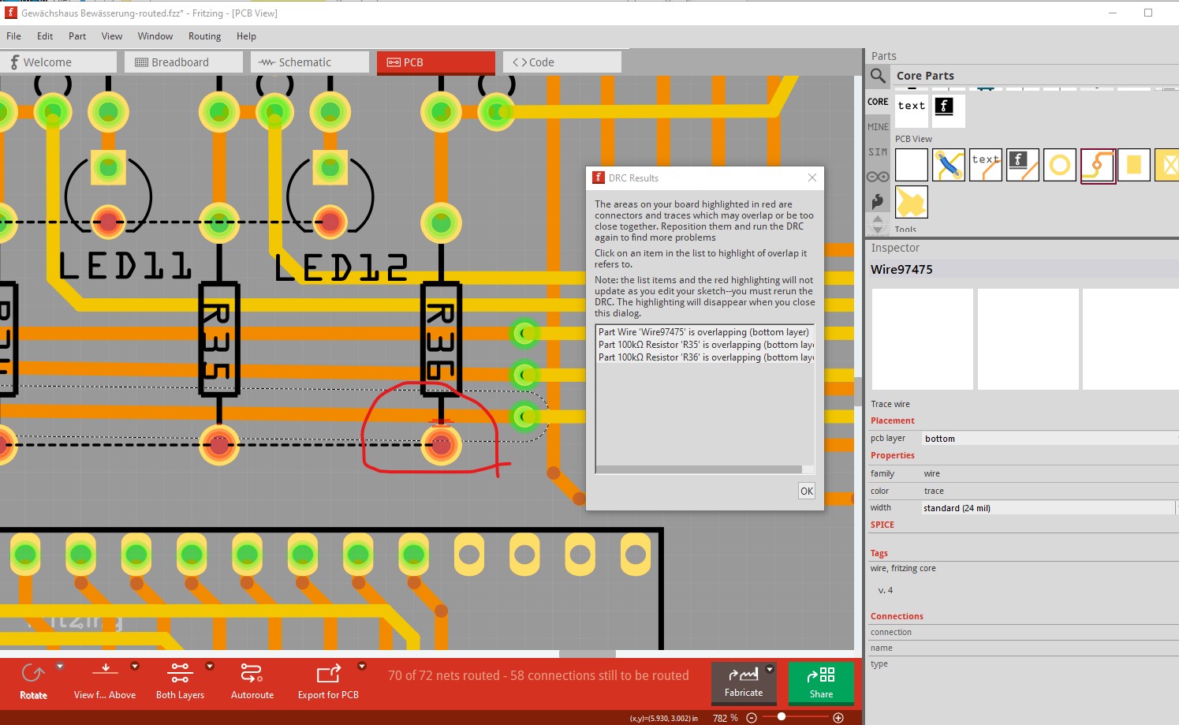Image resolution: width=1179 pixels, height=725 pixels.
Task: Open the SparkFun flame parts bin
Action: pos(878,201)
